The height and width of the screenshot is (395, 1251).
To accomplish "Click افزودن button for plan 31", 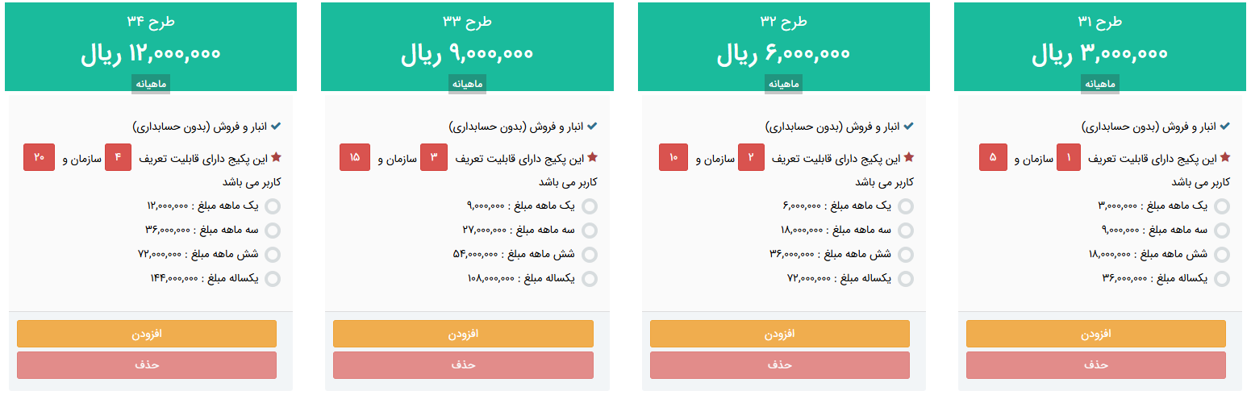I will click(x=1095, y=334).
